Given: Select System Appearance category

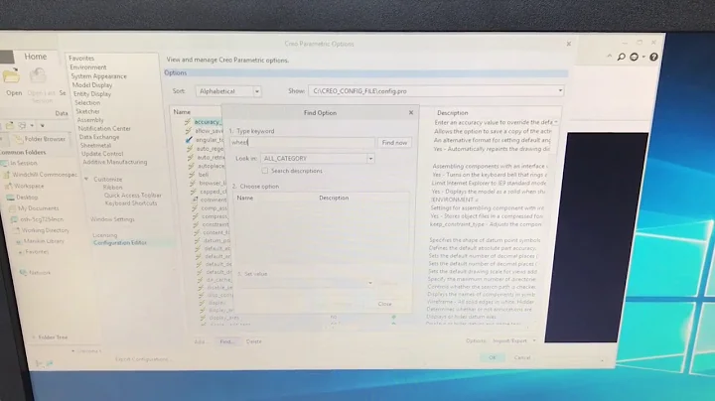Looking at the screenshot, I should [x=98, y=76].
